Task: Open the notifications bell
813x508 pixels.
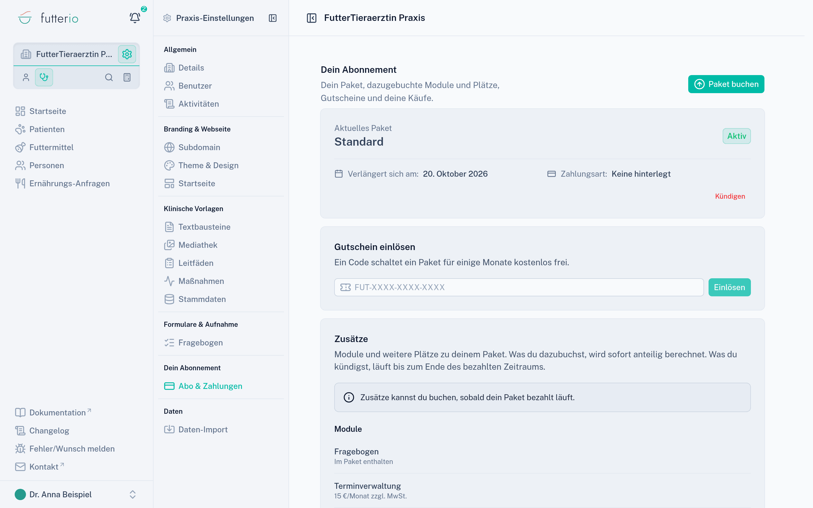Action: click(x=135, y=18)
